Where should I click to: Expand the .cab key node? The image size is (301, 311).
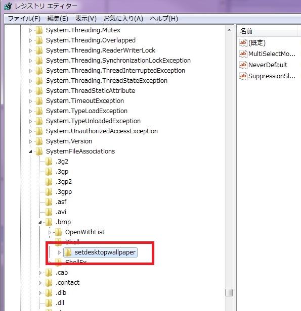click(40, 273)
